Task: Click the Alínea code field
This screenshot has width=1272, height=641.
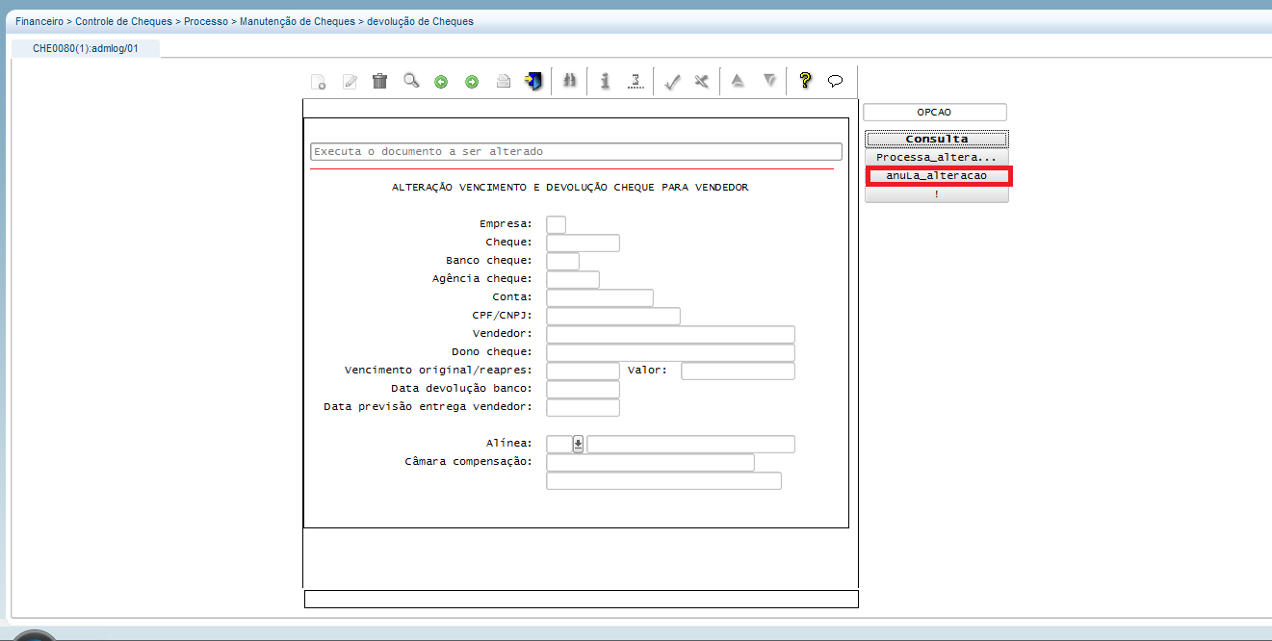Action: [x=558, y=444]
